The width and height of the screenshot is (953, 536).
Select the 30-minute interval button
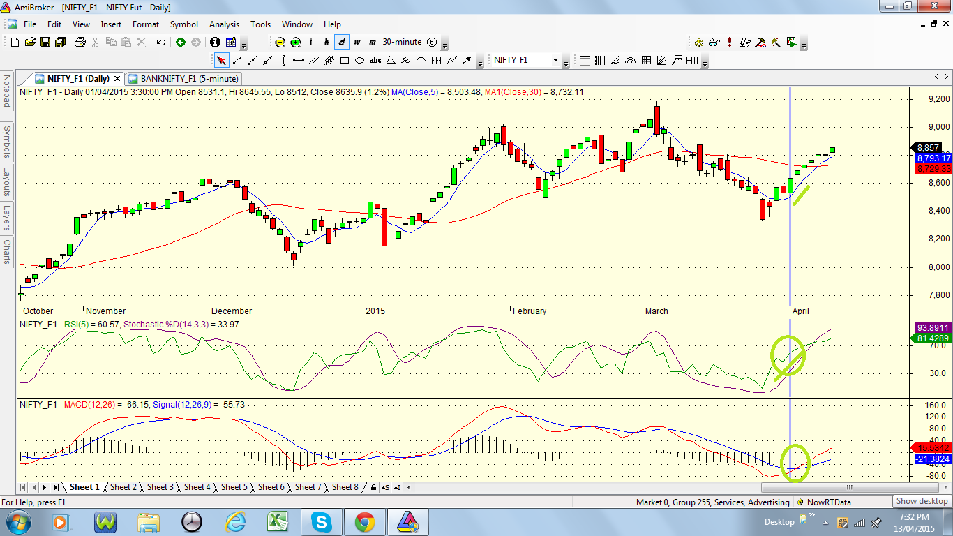[x=402, y=42]
